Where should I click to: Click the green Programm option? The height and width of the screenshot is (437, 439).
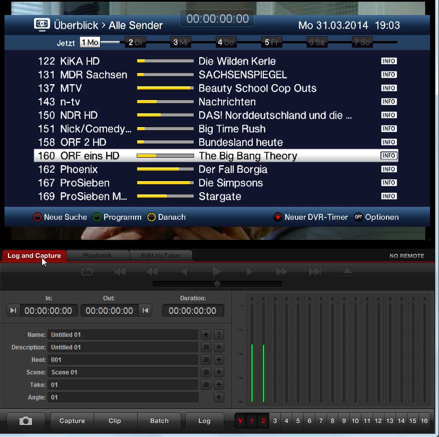tap(117, 217)
